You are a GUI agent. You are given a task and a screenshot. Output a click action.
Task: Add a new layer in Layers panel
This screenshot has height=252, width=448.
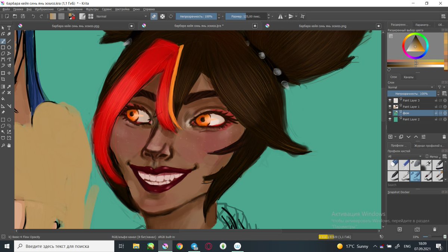pyautogui.click(x=391, y=137)
